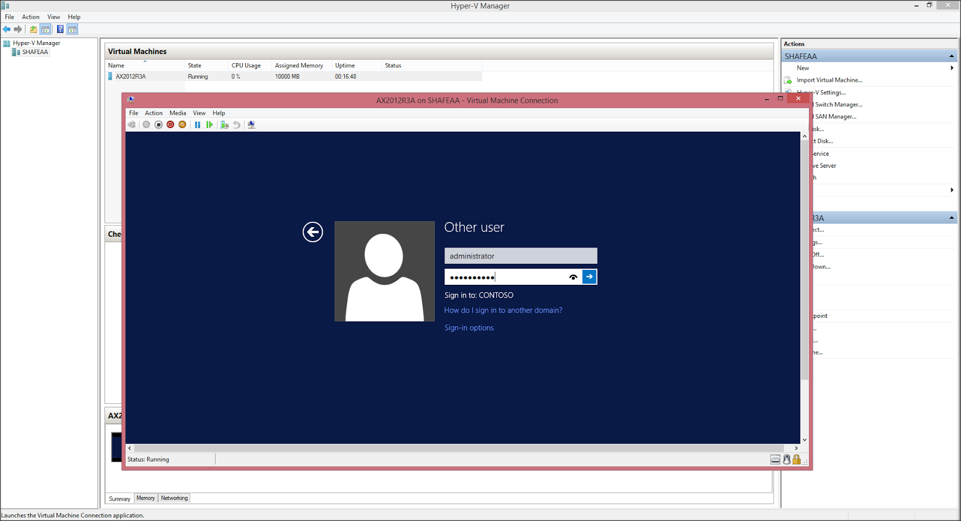Open Sign-in options link
The image size is (961, 521).
pyautogui.click(x=469, y=328)
